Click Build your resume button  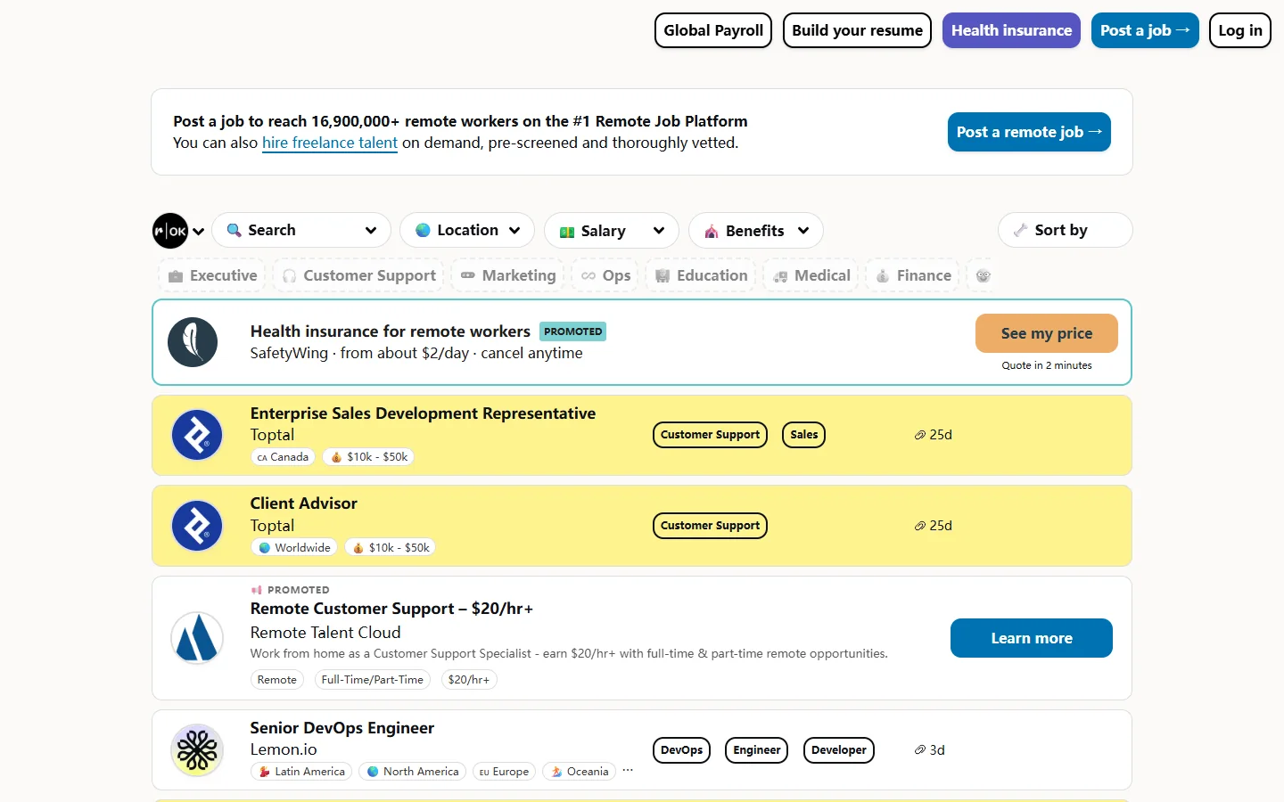click(858, 30)
